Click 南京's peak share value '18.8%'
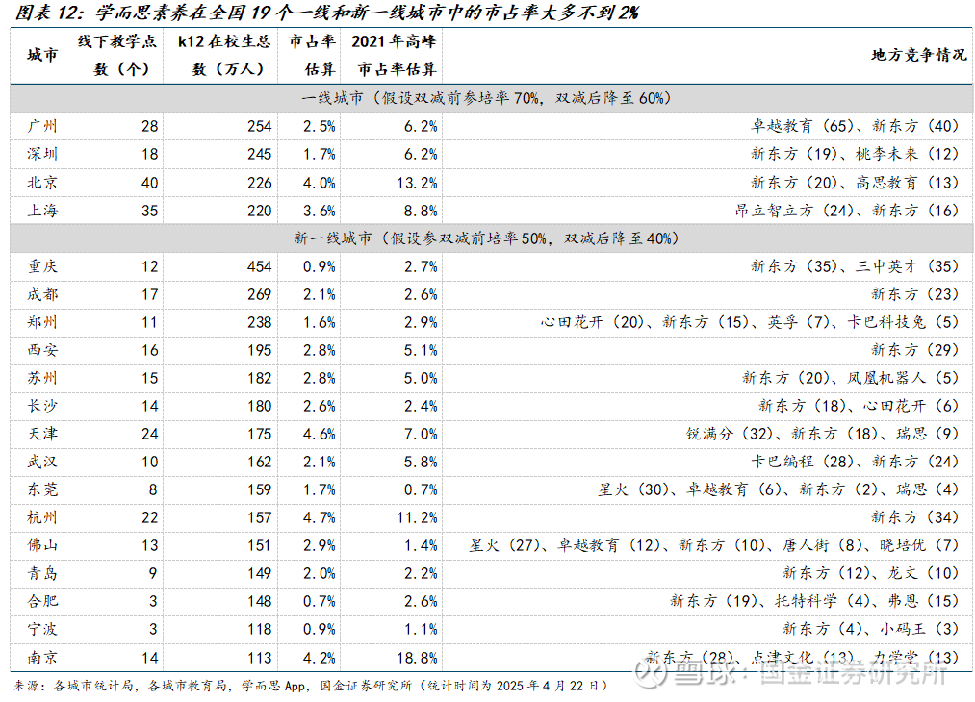Image resolution: width=975 pixels, height=702 pixels. [417, 659]
